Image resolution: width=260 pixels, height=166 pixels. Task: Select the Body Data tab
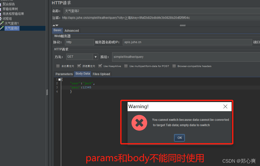coord(83,74)
